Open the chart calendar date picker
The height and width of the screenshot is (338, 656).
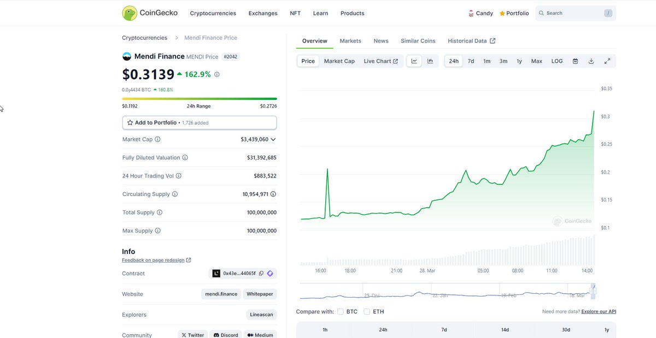(x=575, y=61)
